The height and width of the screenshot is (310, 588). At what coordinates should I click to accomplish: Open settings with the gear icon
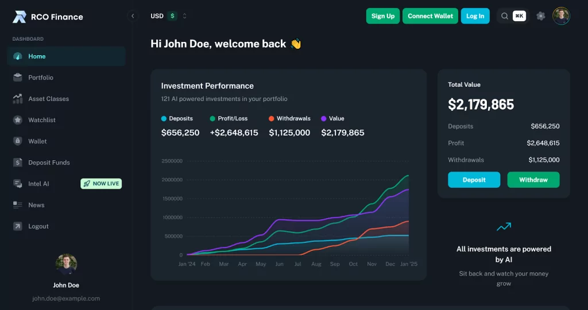(540, 16)
